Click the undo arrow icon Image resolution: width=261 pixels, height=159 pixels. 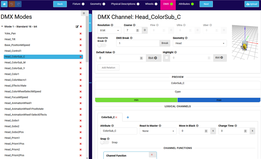pyautogui.click(x=11, y=4)
